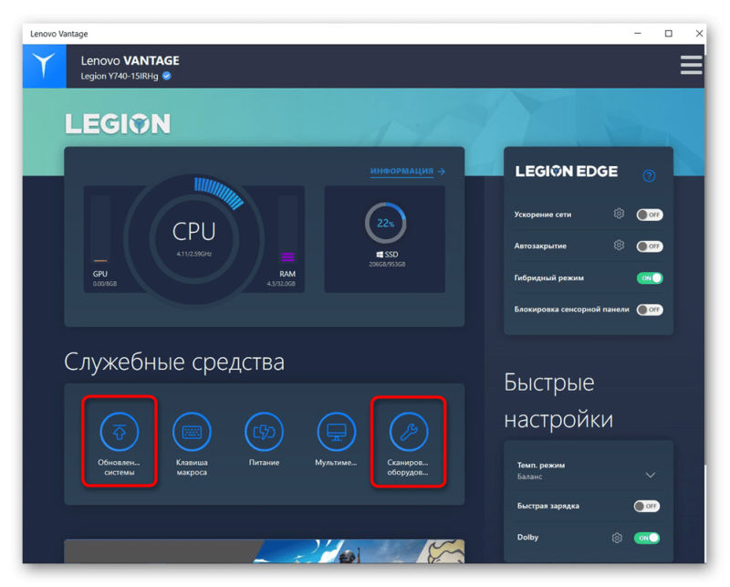The width and height of the screenshot is (730, 587).
Task: Turn off the Dolby switch
Action: coord(647,538)
